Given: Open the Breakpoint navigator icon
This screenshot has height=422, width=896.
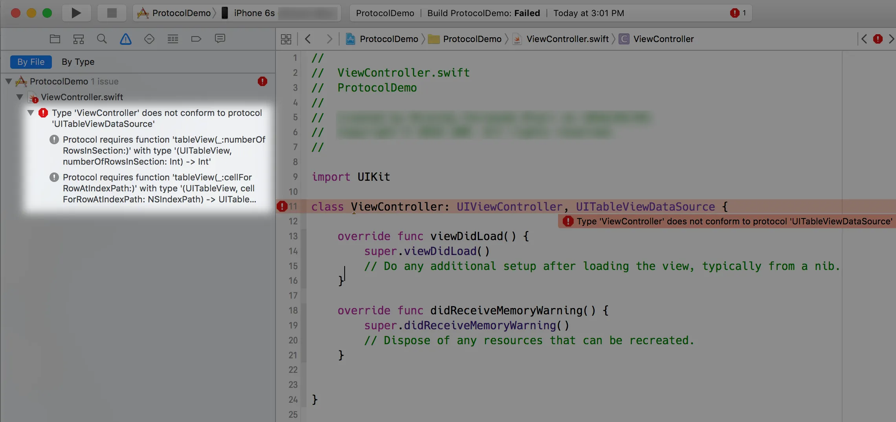Looking at the screenshot, I should coord(196,39).
